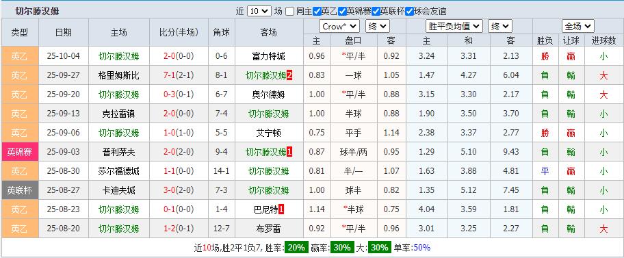Uncheck the 英锦赛 filter checkbox

(x=342, y=11)
